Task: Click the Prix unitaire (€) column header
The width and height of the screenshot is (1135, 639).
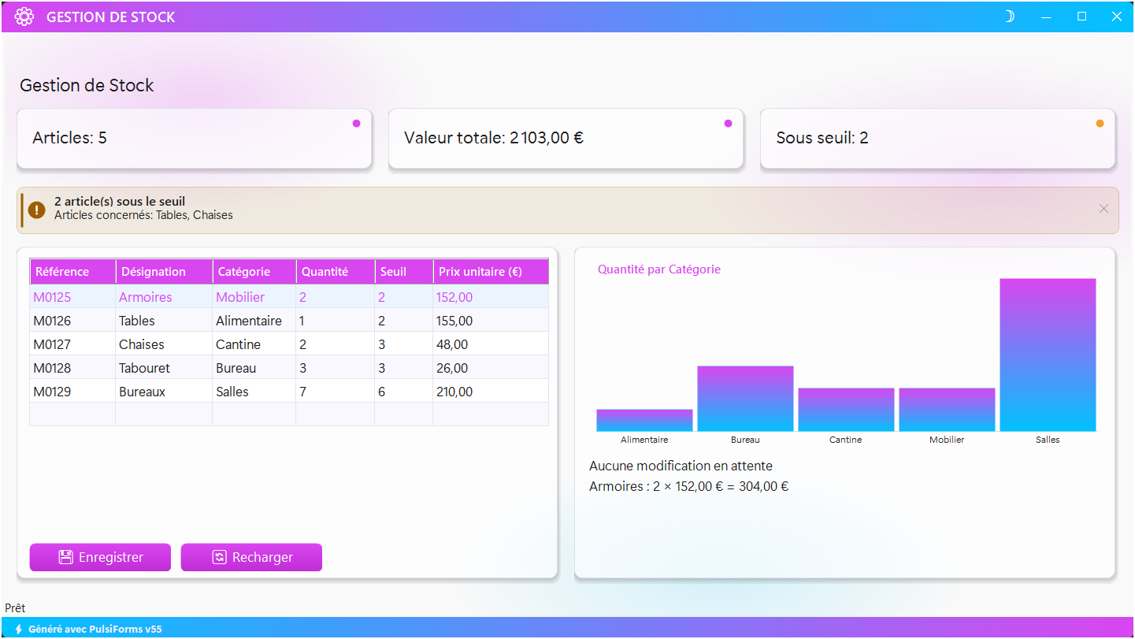Action: click(x=491, y=272)
